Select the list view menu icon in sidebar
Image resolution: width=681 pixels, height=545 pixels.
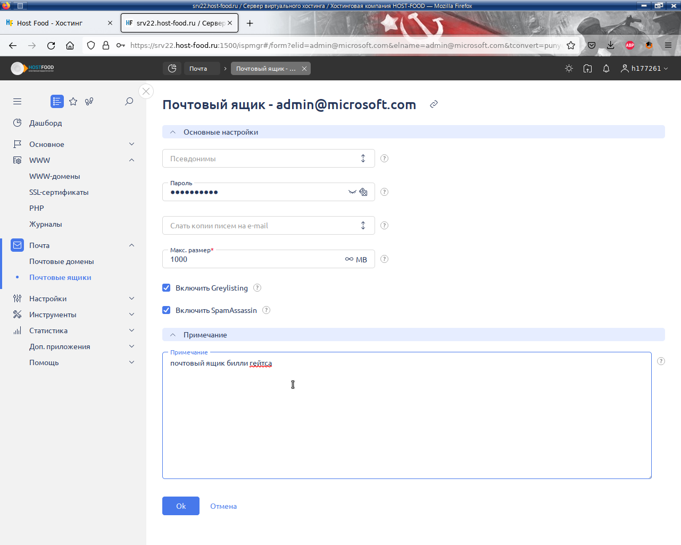pyautogui.click(x=57, y=101)
